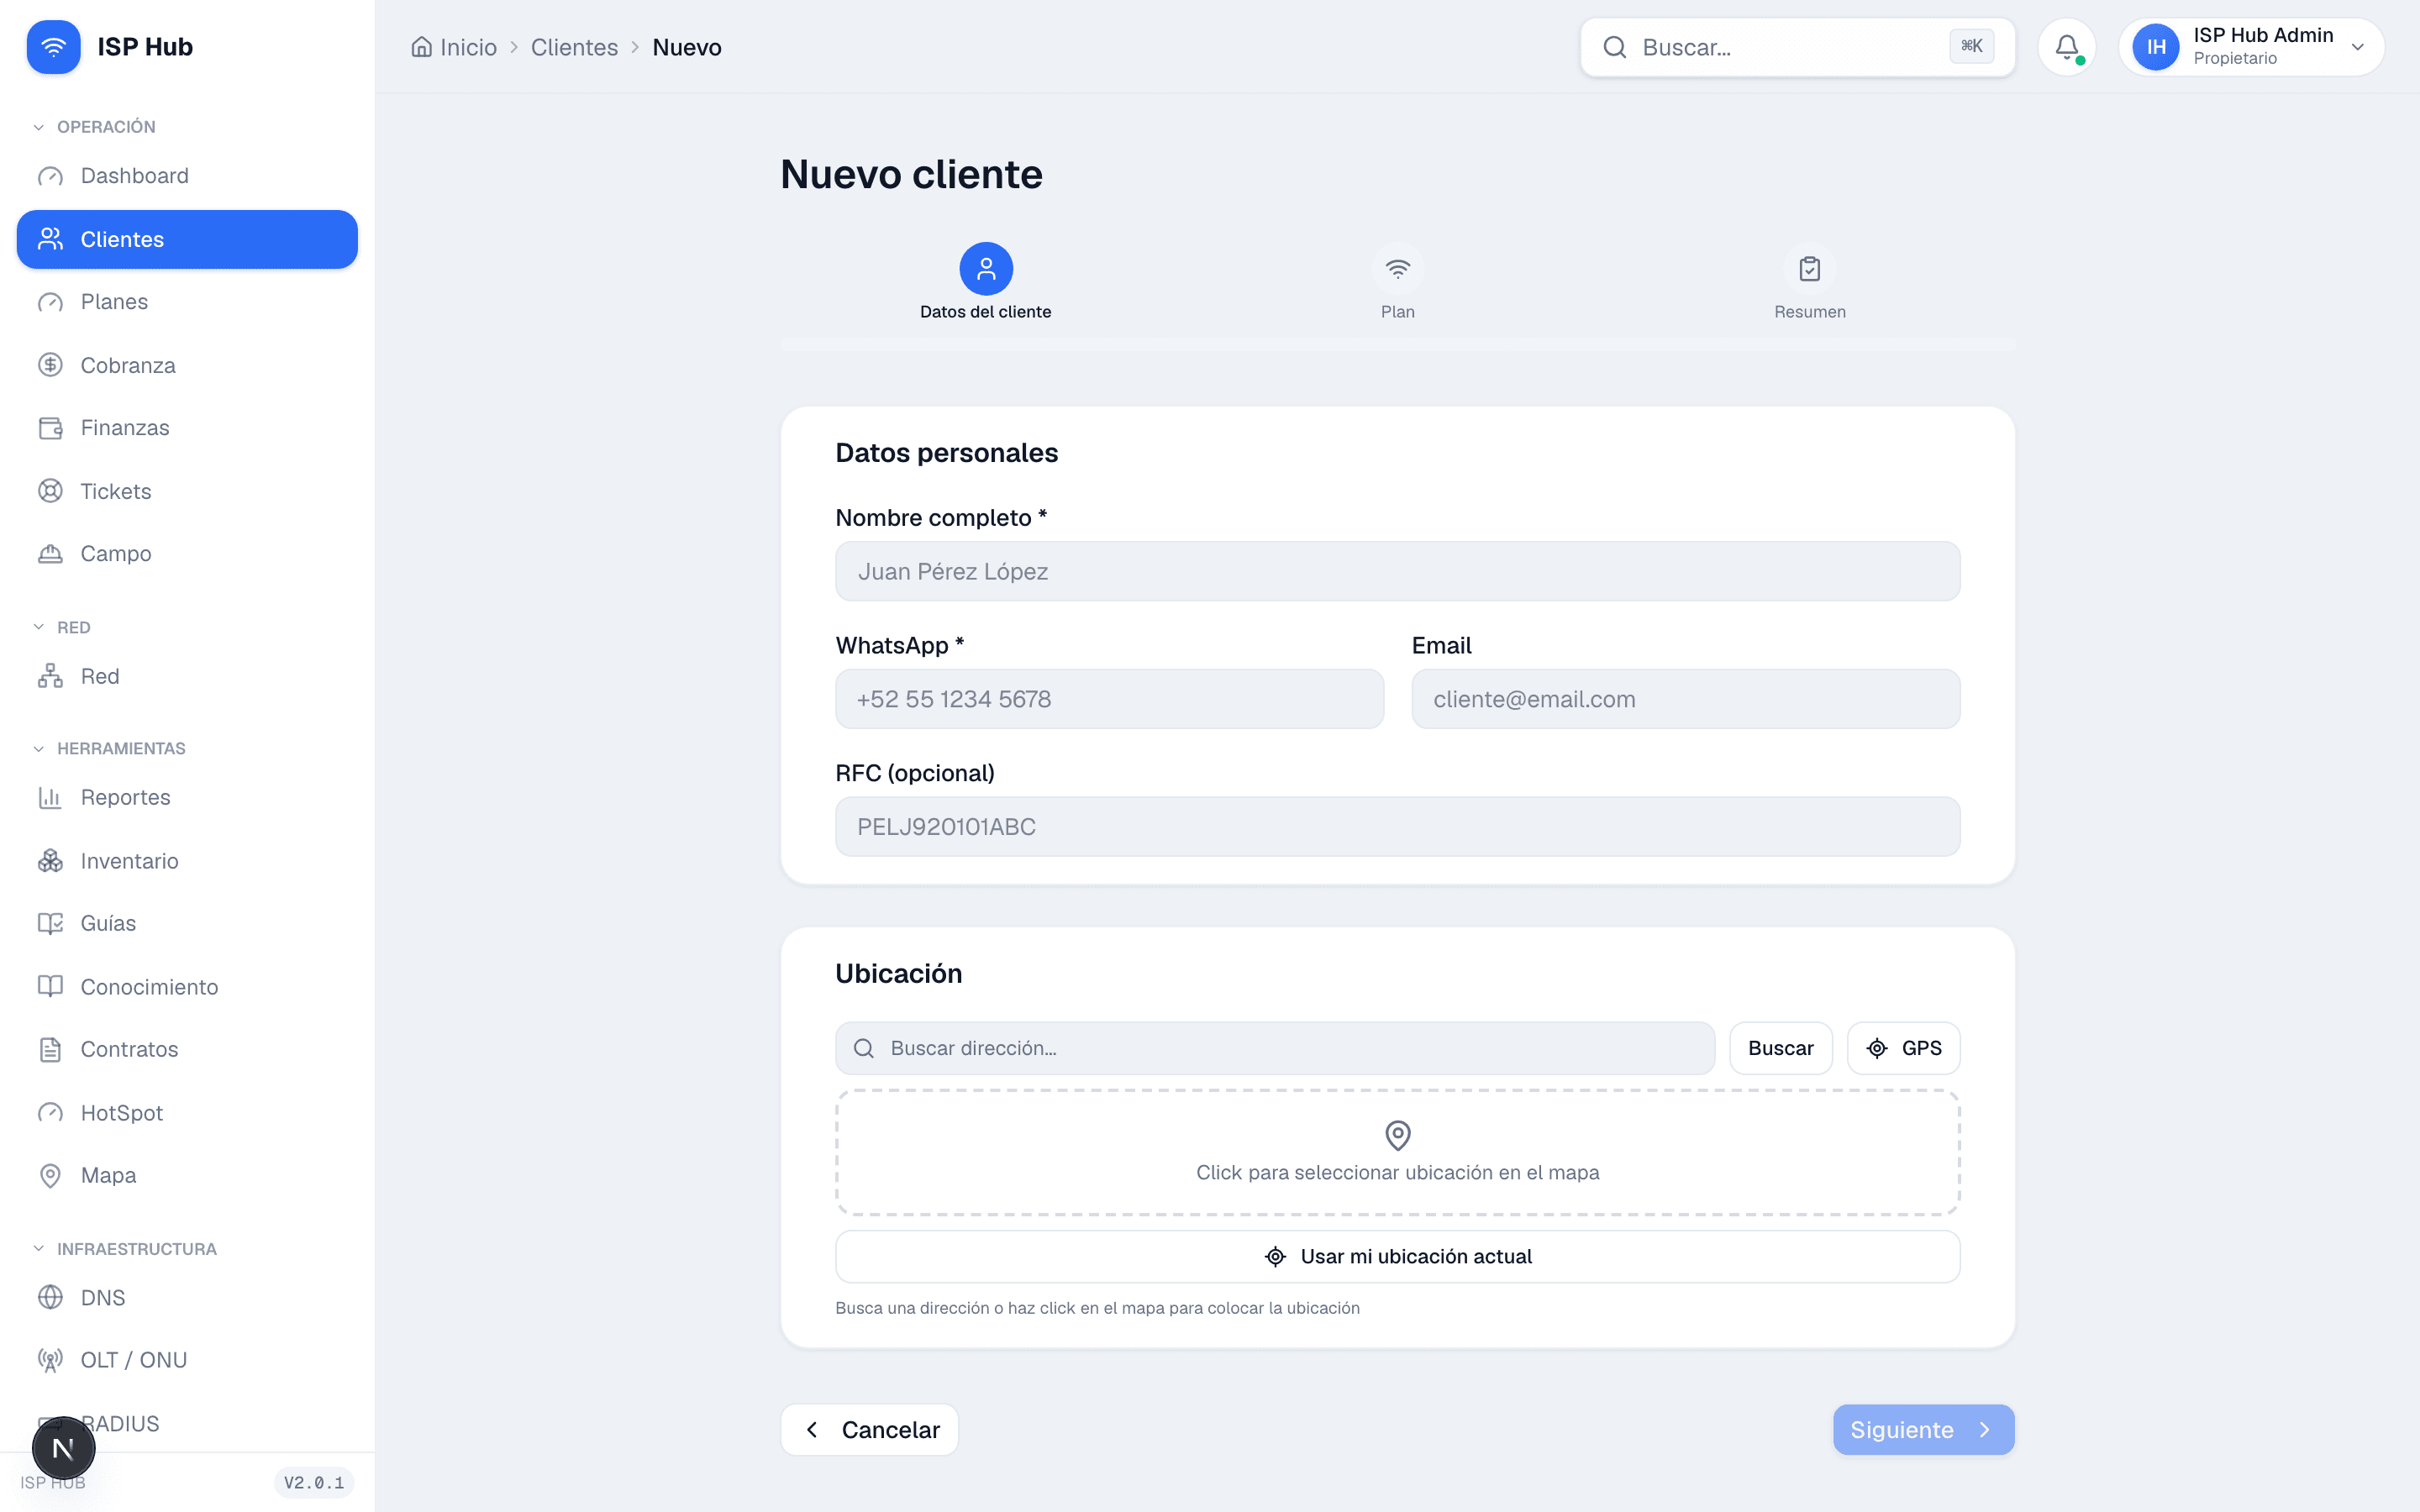Go to Cobranza section
The width and height of the screenshot is (2420, 1512).
187,365
